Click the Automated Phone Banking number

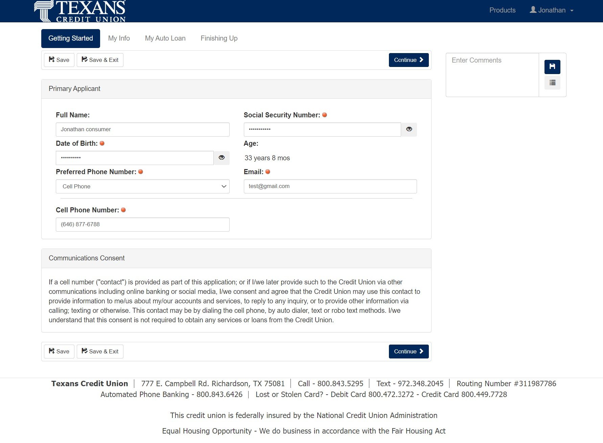tap(171, 394)
